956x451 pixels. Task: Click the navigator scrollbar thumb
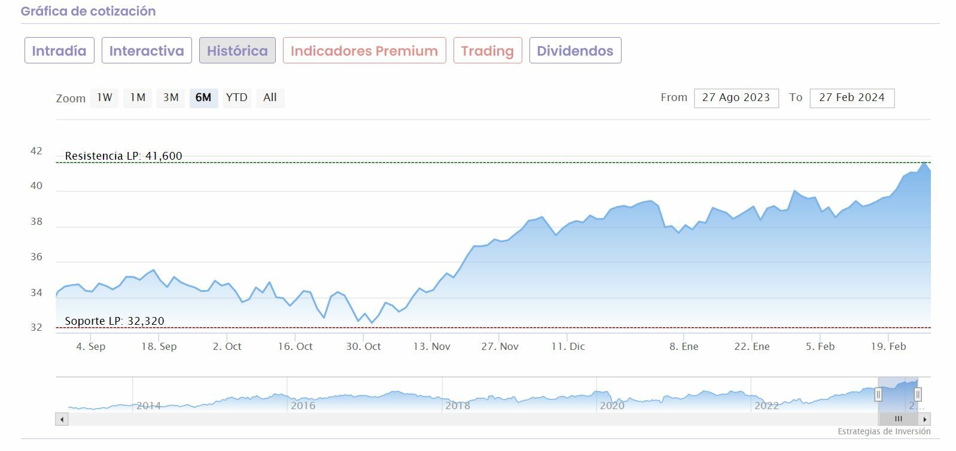[x=898, y=419]
